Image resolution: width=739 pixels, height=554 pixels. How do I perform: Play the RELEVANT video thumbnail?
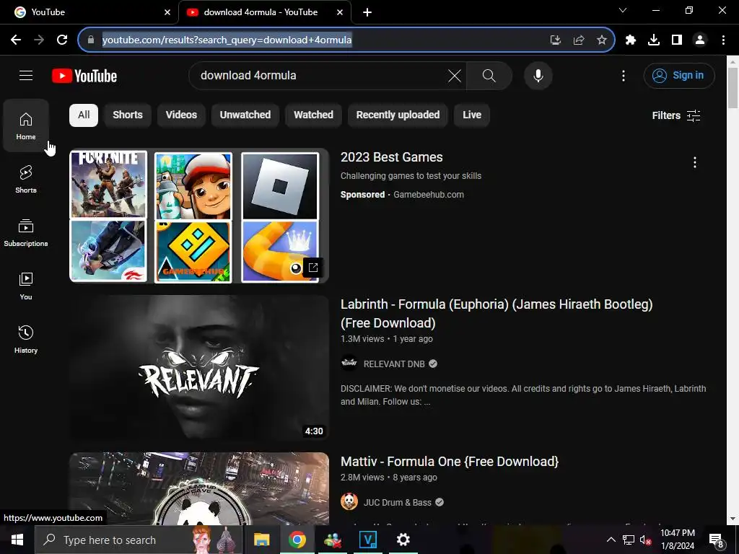[199, 367]
